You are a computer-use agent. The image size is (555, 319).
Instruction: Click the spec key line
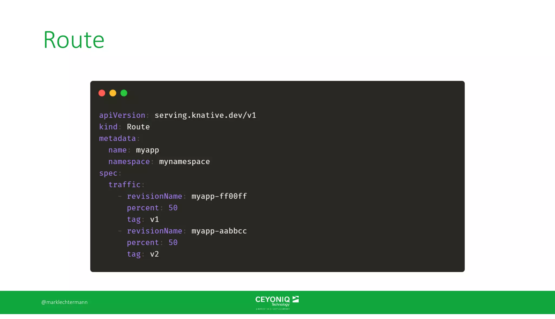108,173
